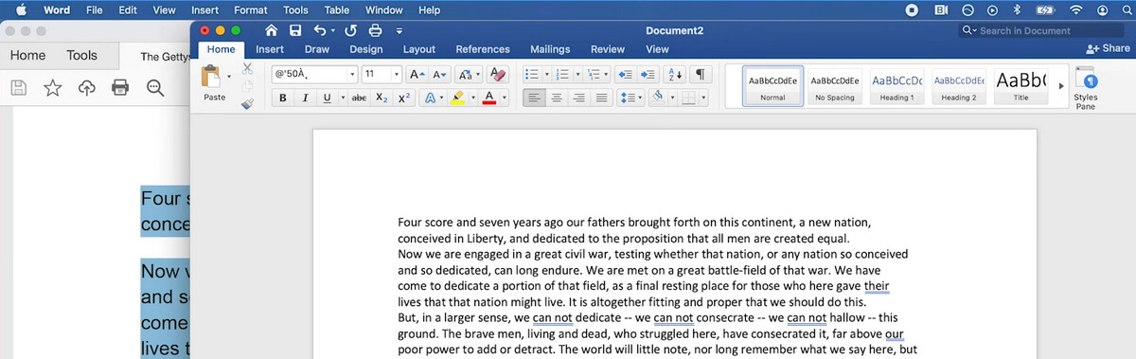Viewport: 1136px width, 359px height.
Task: Click the Redo icon in title bar
Action: point(351,31)
